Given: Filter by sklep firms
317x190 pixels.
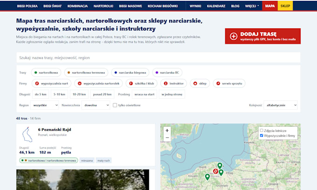Looking at the screenshot, I should pos(200,84).
